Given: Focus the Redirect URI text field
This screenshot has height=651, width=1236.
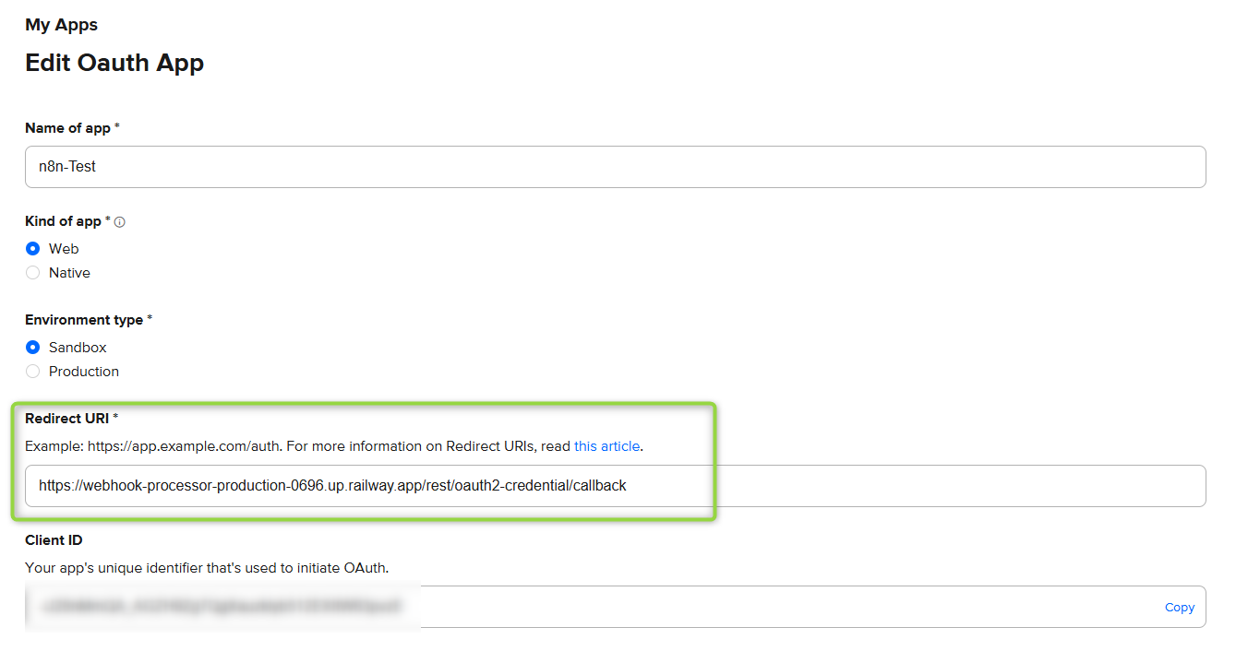Looking at the screenshot, I should click(x=616, y=486).
